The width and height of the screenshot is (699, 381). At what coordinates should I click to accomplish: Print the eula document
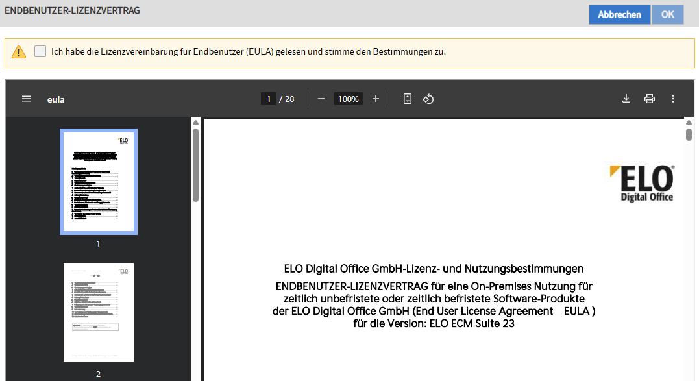point(650,99)
